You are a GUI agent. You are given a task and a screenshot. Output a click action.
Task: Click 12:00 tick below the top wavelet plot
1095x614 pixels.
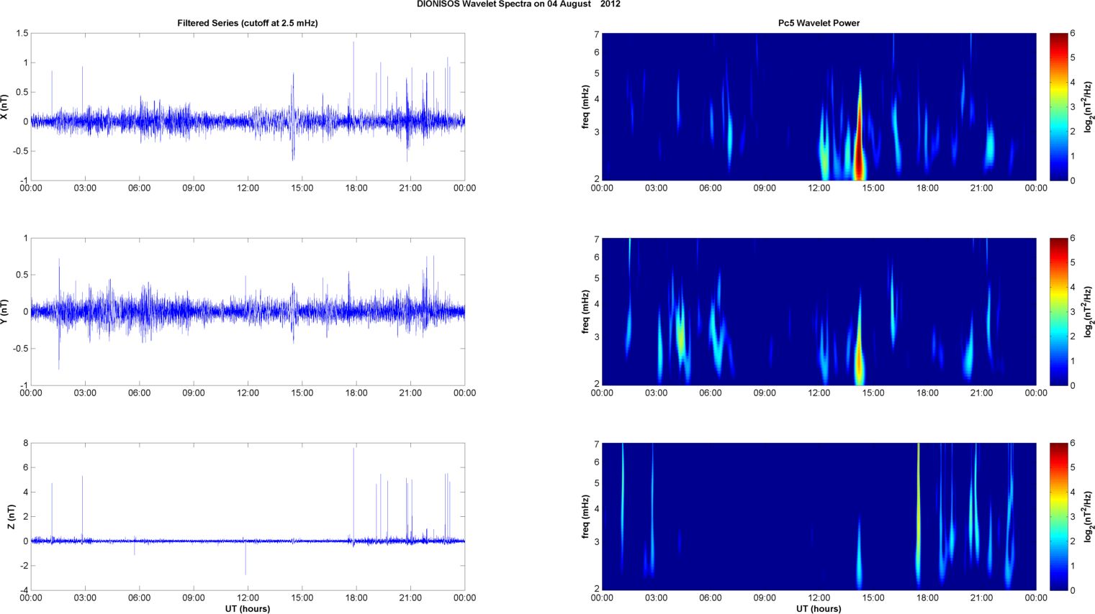[819, 188]
